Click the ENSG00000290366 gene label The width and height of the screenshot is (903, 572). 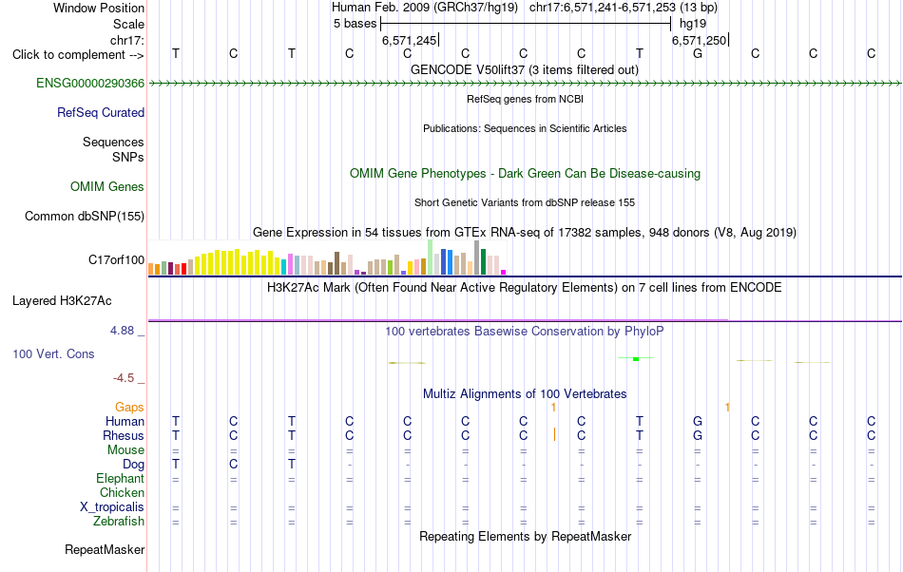(x=90, y=84)
